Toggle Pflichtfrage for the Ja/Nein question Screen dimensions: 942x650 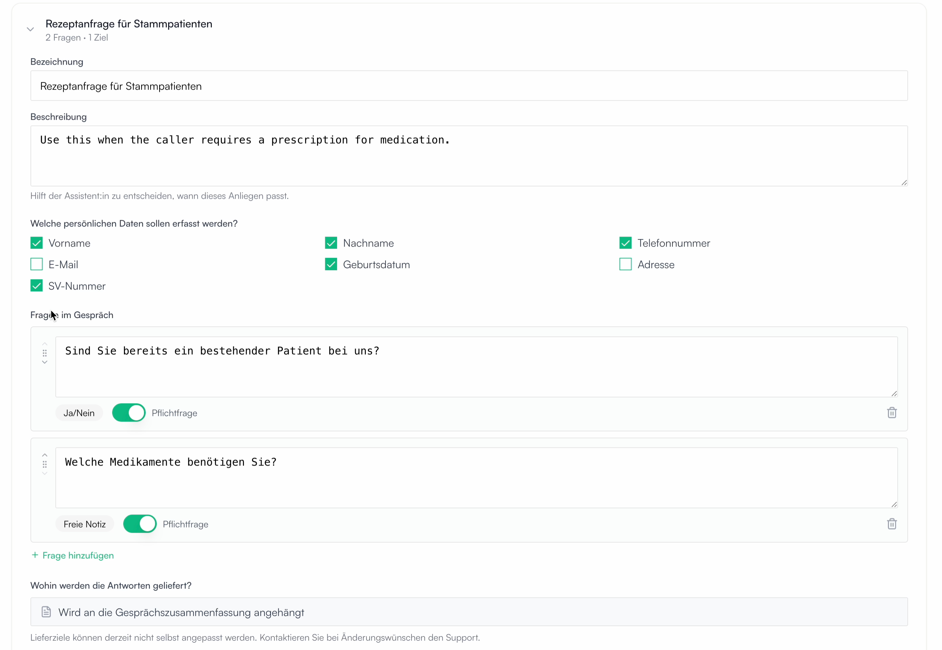tap(129, 413)
